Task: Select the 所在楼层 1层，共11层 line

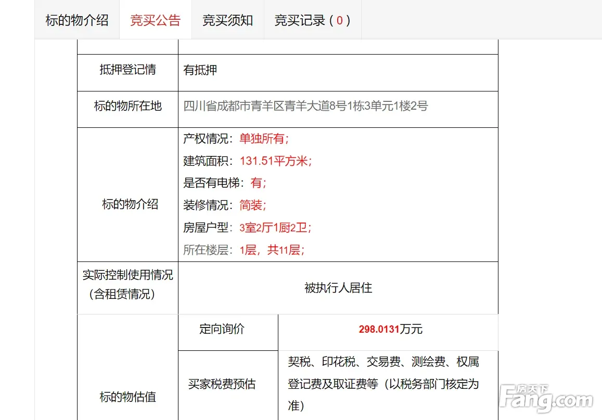Action: tap(244, 250)
